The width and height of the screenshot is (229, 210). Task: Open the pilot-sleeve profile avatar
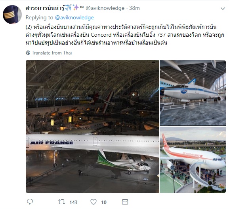tap(12, 14)
